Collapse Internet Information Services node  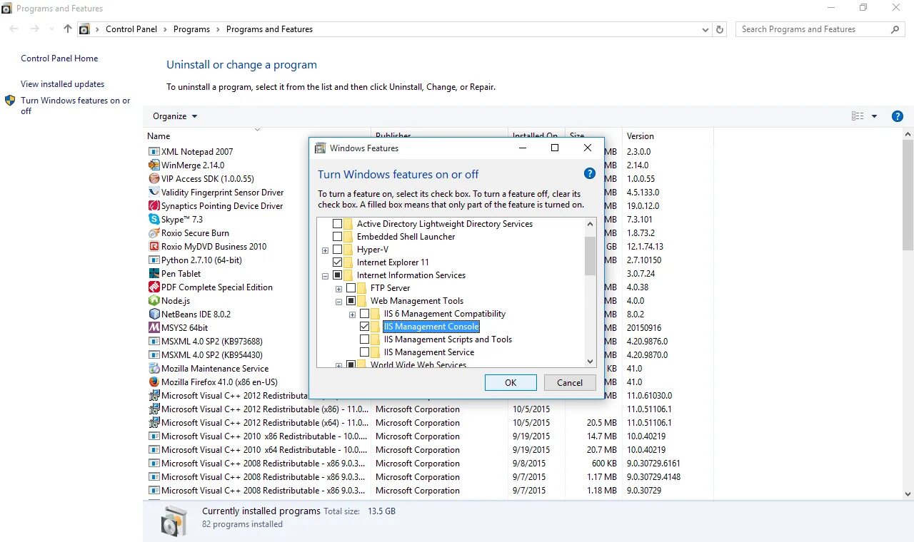tap(326, 276)
